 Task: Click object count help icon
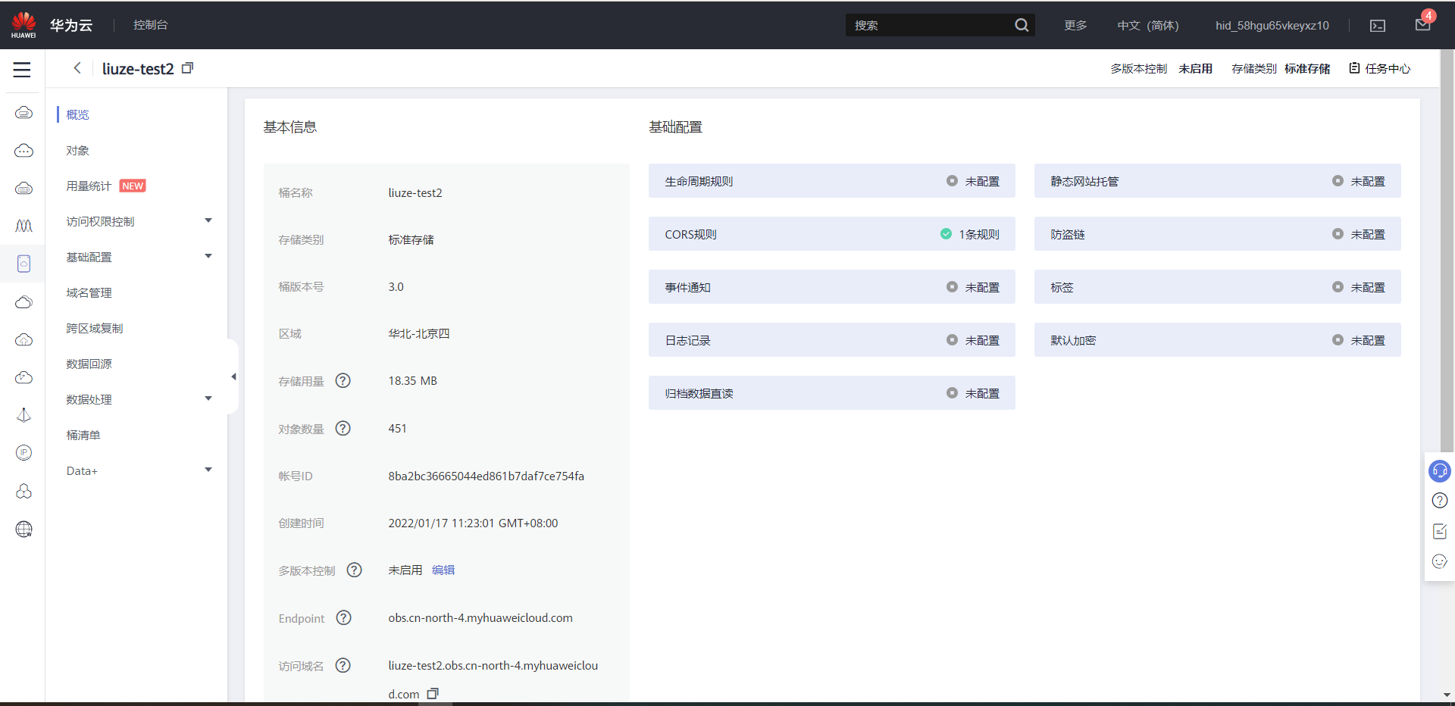coord(343,428)
